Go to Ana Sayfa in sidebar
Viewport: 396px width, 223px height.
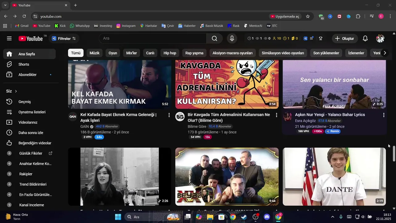pyautogui.click(x=29, y=54)
